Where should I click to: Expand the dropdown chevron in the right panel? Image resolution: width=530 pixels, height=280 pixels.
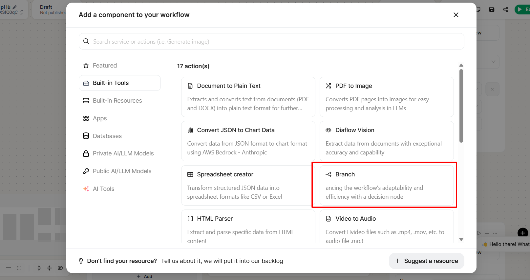[493, 62]
